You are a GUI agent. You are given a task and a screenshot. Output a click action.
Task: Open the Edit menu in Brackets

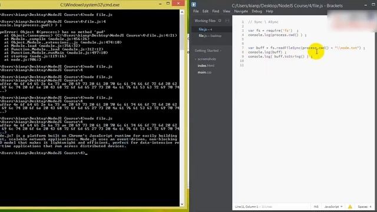[206, 11]
